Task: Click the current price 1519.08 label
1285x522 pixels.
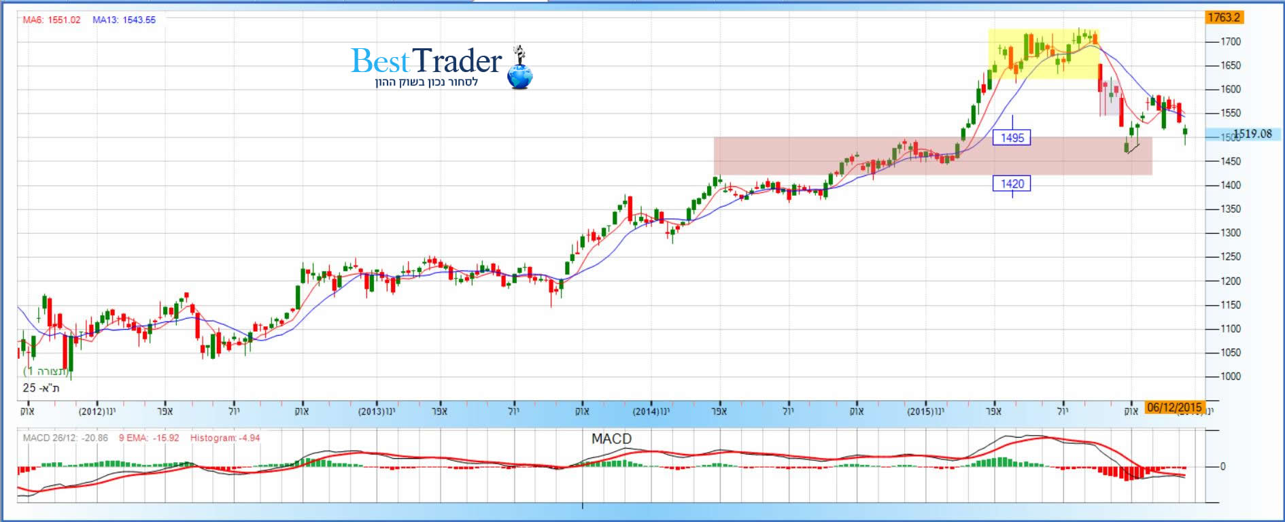Action: [1252, 134]
